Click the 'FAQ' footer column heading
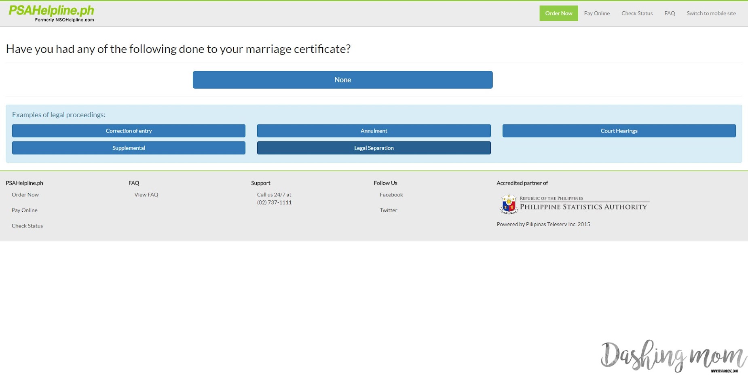Viewport: 748px width, 383px height. [x=134, y=183]
